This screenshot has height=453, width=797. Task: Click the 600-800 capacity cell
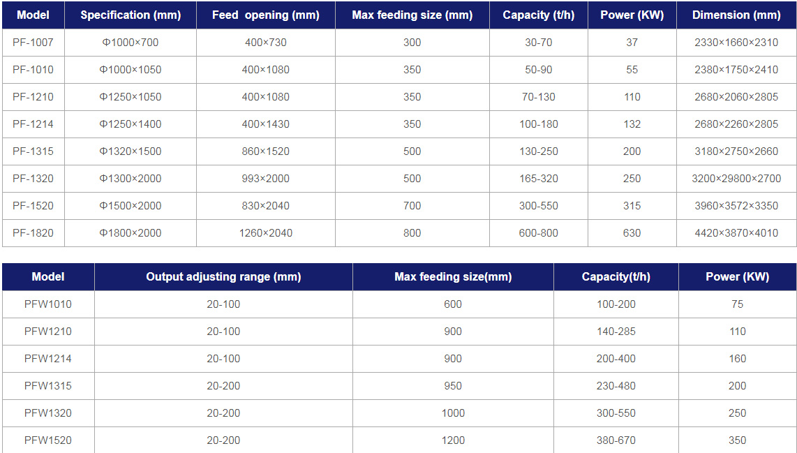click(x=539, y=233)
